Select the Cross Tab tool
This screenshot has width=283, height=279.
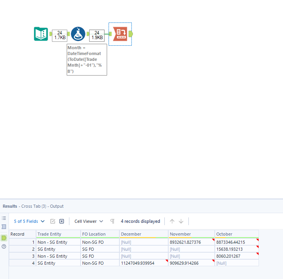click(x=120, y=34)
